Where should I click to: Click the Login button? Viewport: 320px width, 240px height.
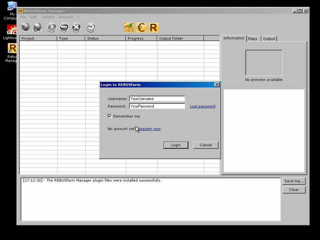pos(176,145)
